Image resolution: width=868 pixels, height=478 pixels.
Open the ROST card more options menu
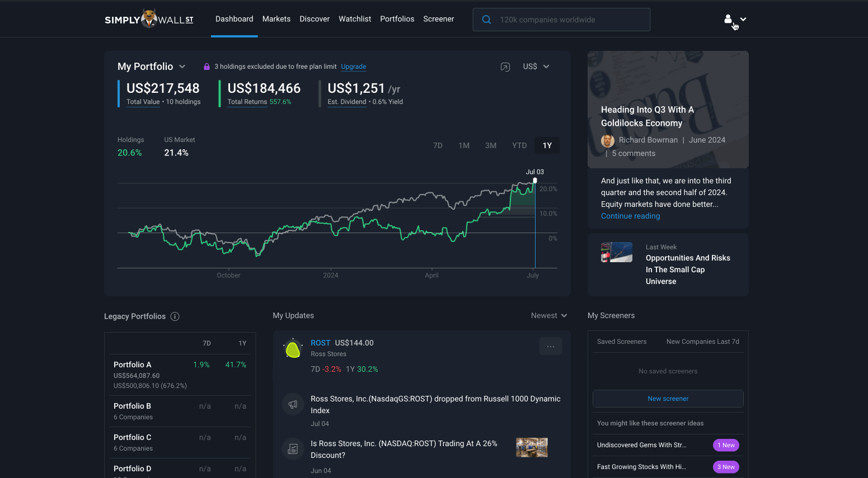[551, 347]
